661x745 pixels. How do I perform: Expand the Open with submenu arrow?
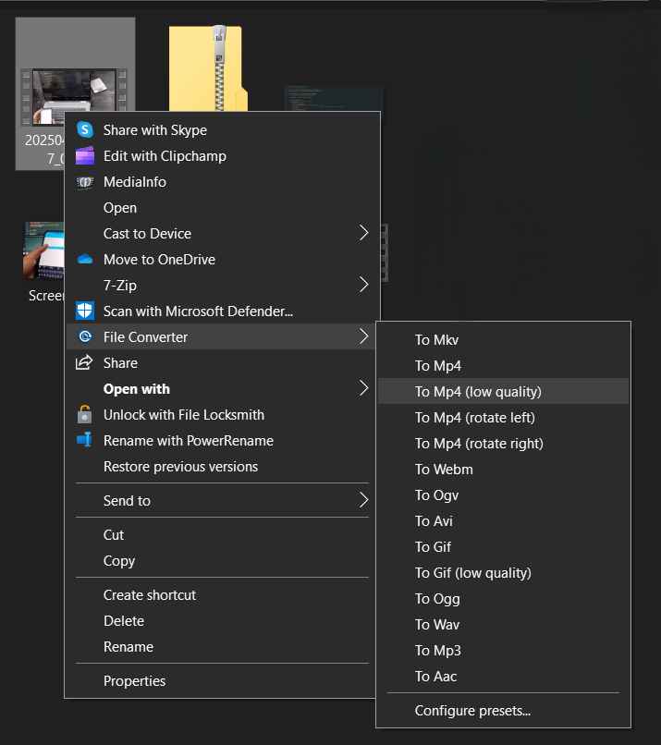pyautogui.click(x=363, y=388)
